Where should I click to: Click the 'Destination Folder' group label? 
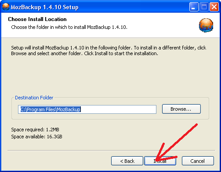pos(34,98)
